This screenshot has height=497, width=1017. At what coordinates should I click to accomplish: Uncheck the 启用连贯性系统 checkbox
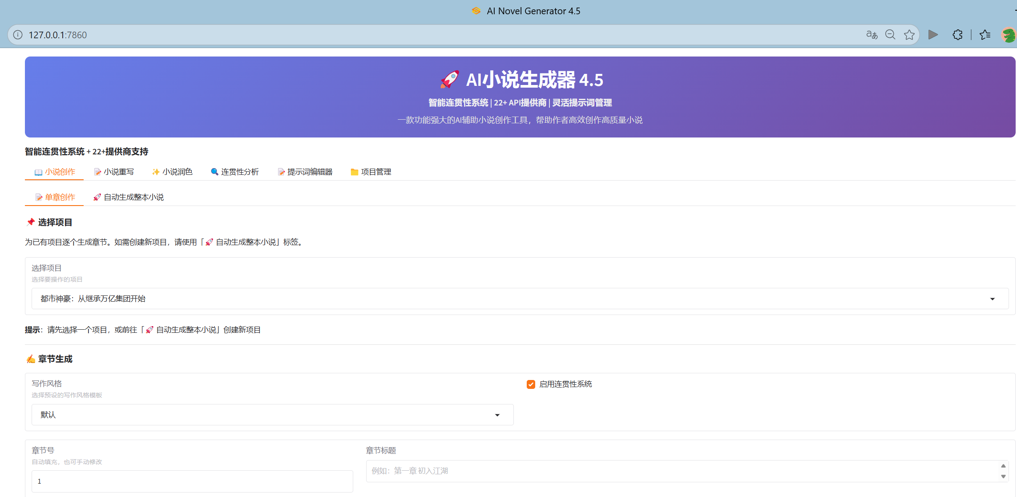coord(531,384)
